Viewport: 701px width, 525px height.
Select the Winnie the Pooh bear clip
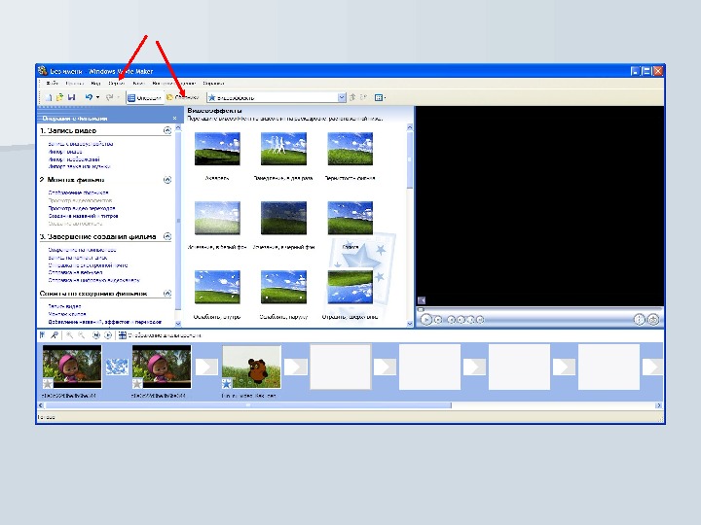(x=252, y=367)
